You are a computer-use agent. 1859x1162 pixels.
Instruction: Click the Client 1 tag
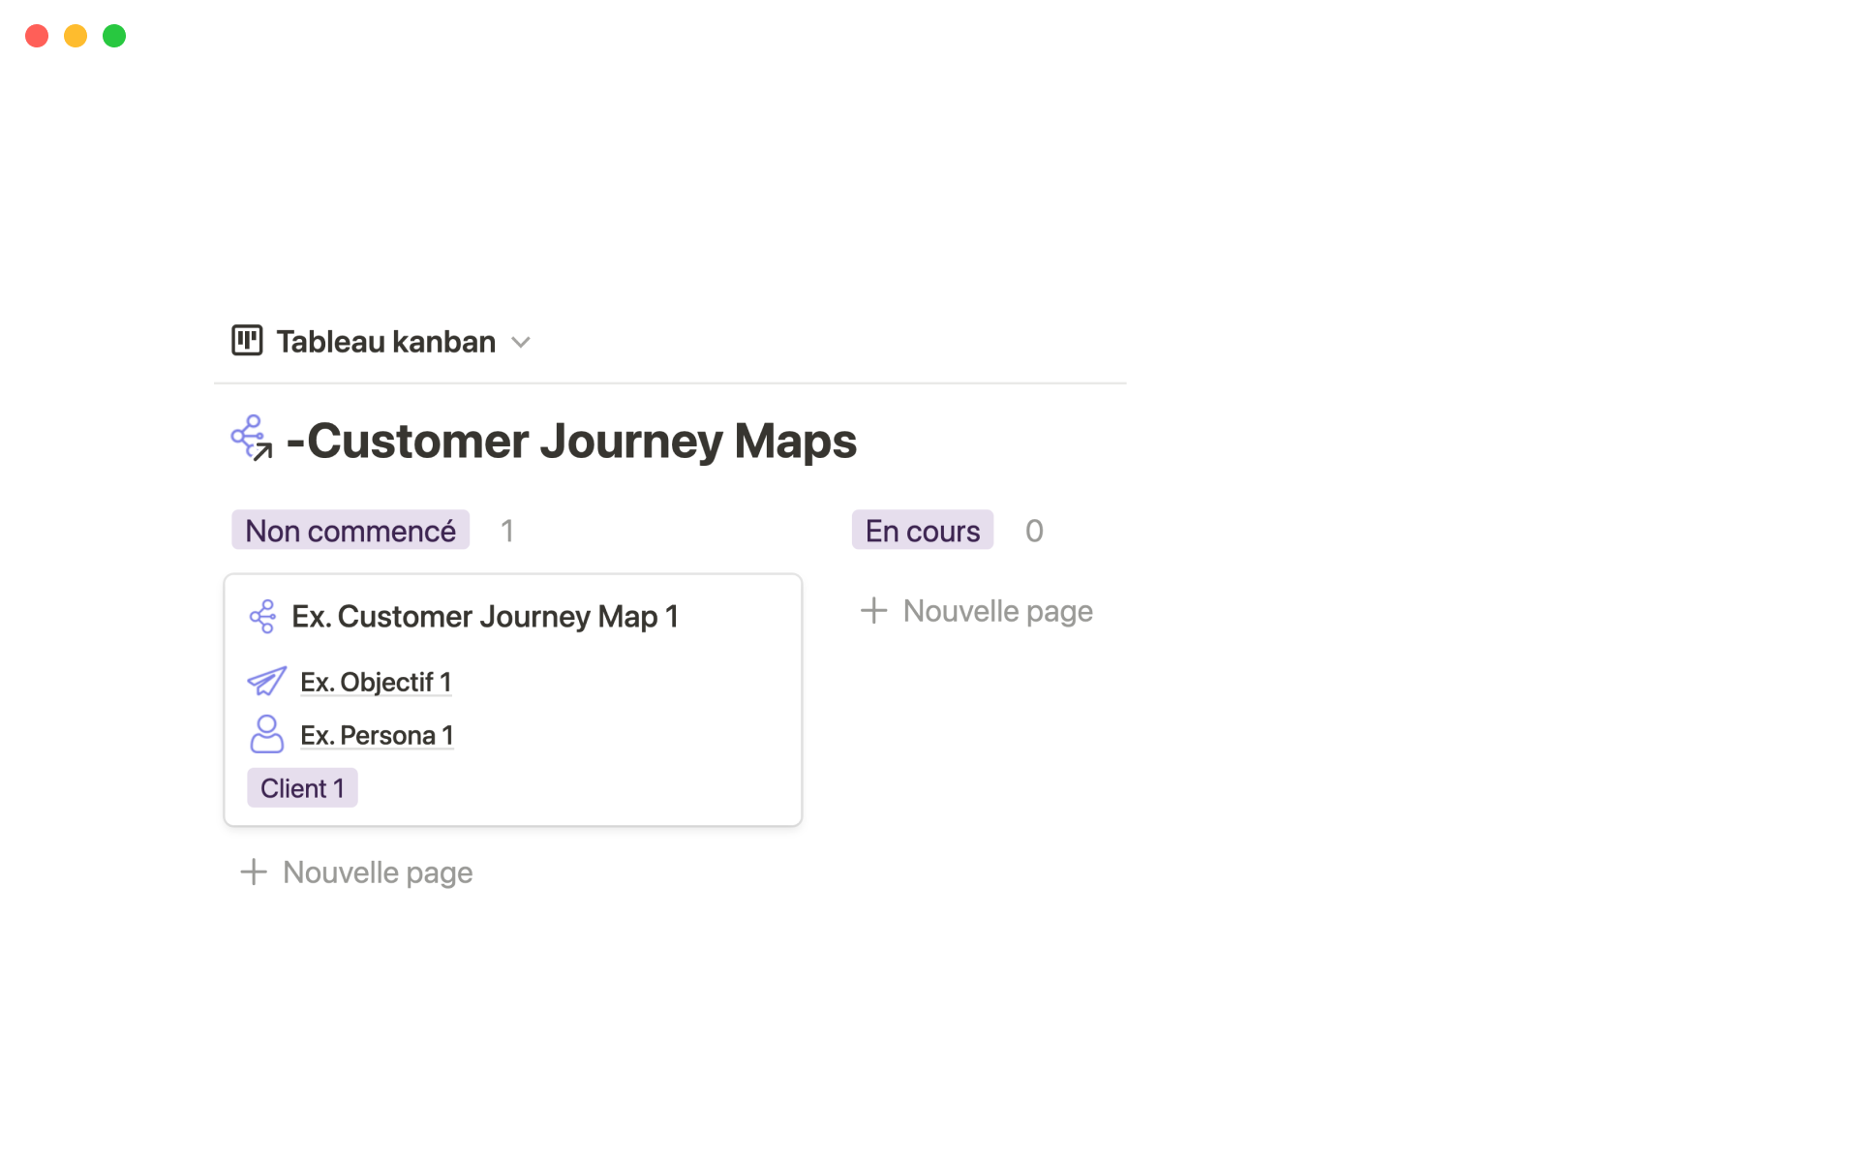302,788
